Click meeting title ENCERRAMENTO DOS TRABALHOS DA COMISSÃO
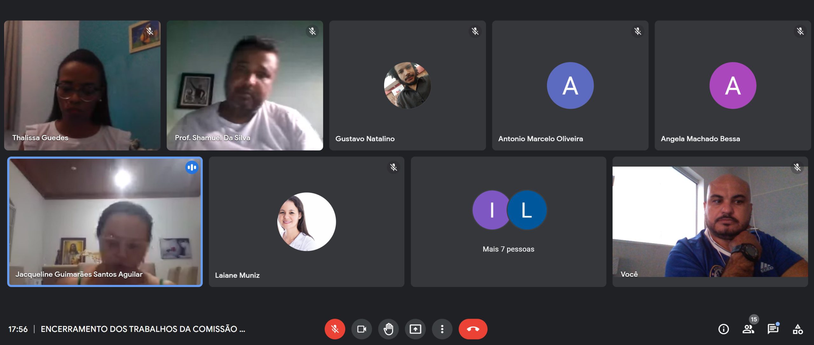The width and height of the screenshot is (814, 345). click(x=143, y=329)
